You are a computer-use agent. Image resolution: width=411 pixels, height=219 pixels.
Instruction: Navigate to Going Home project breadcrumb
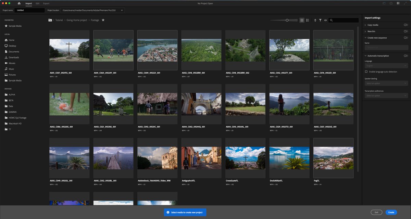(x=77, y=20)
